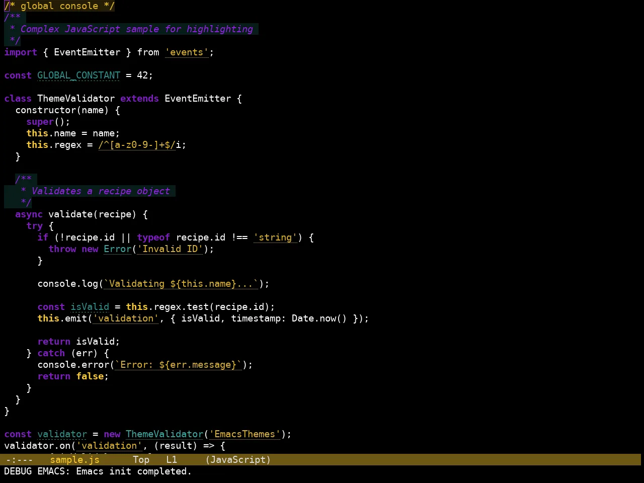This screenshot has height=483, width=644.
Task: Click the regex literal /^[a-z0-9-]+$/
Action: coord(137,145)
